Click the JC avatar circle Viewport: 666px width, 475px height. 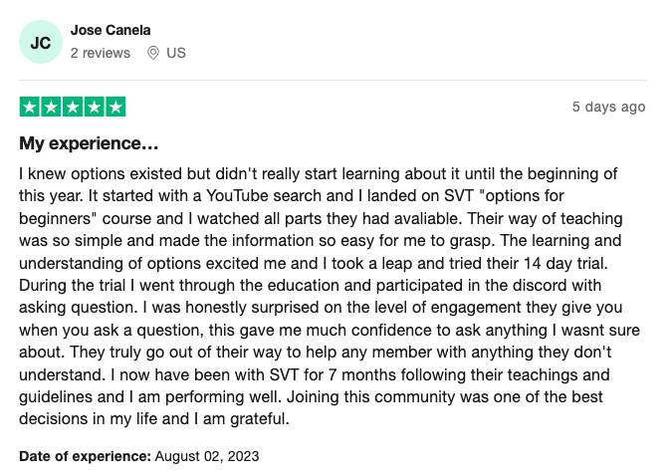click(41, 42)
